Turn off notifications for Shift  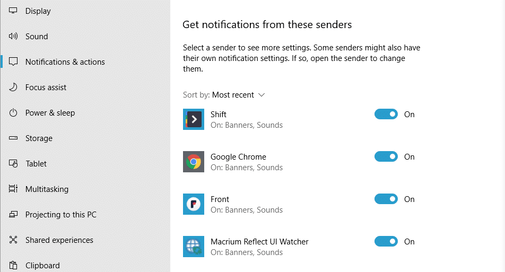point(386,115)
